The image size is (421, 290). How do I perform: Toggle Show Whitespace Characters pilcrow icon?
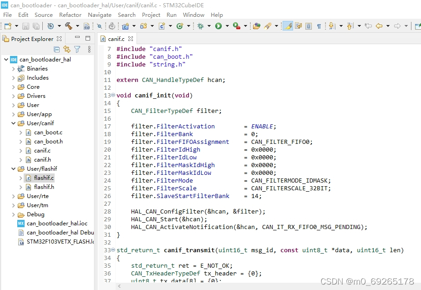coord(319,26)
